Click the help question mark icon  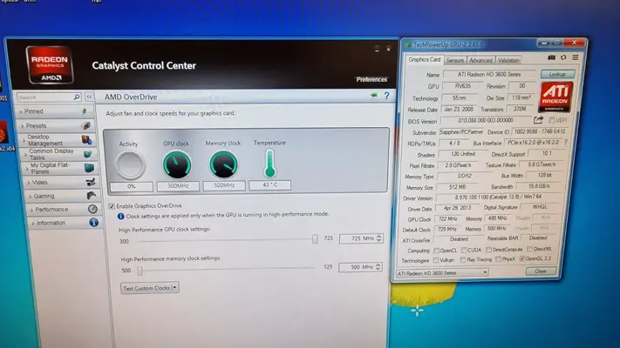point(385,95)
